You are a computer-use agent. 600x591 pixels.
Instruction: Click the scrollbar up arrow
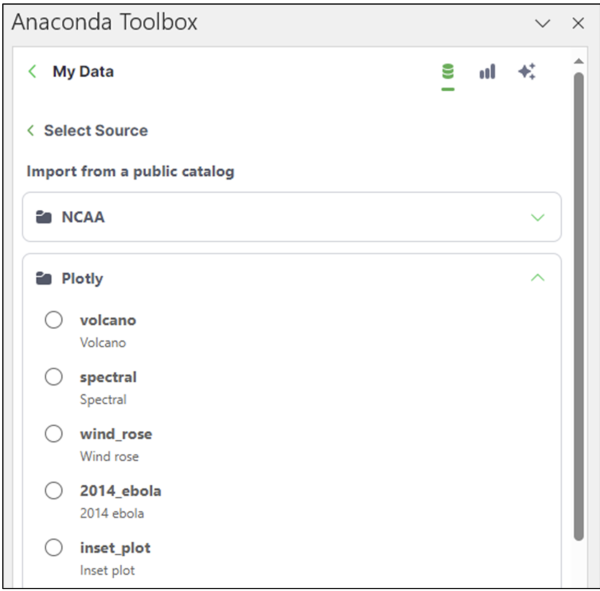point(579,61)
